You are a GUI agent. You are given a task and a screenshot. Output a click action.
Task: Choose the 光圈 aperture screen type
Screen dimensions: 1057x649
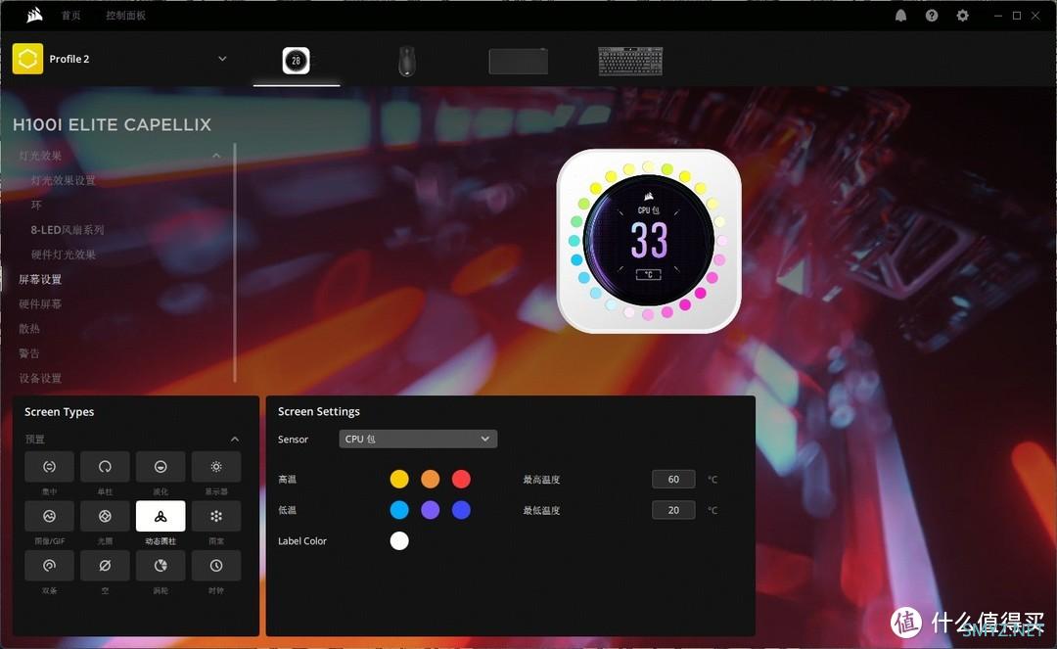[x=105, y=516]
